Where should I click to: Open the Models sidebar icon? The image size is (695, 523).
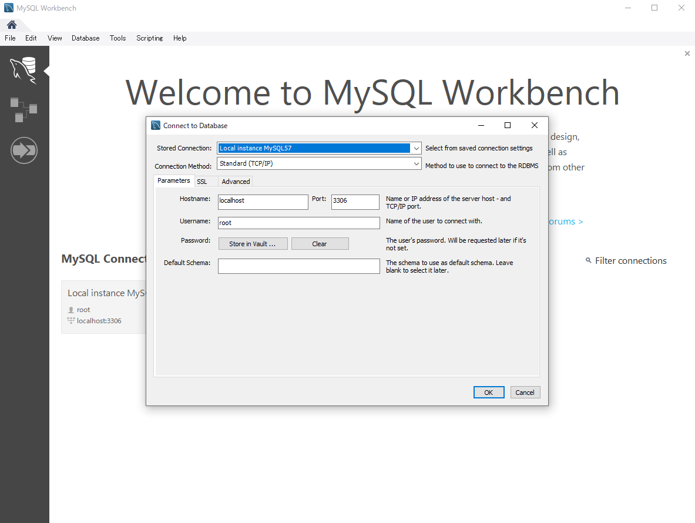[x=23, y=109]
